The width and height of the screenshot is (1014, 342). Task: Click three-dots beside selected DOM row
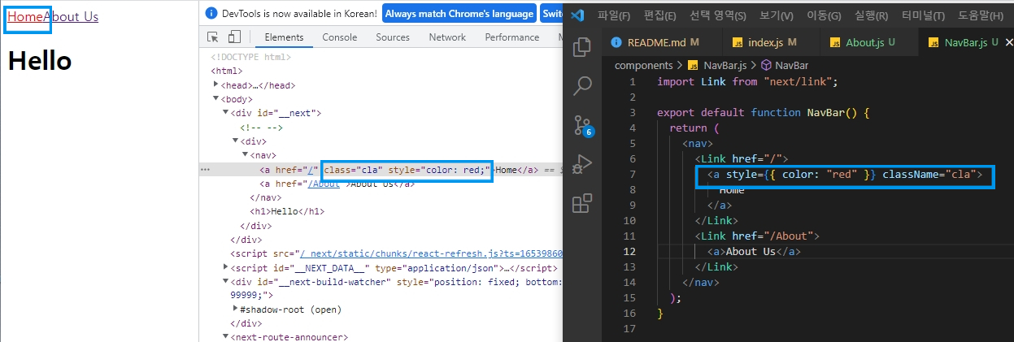click(x=205, y=170)
